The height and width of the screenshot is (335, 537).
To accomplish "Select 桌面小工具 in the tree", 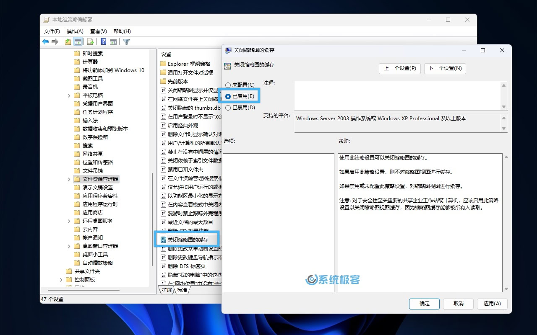I will 95,254.
